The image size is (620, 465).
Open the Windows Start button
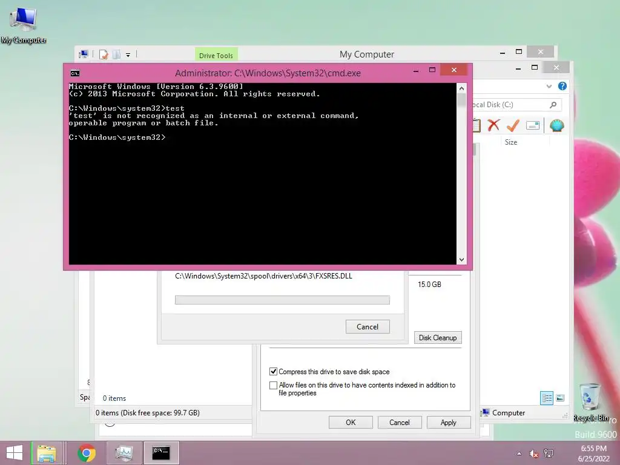click(15, 453)
